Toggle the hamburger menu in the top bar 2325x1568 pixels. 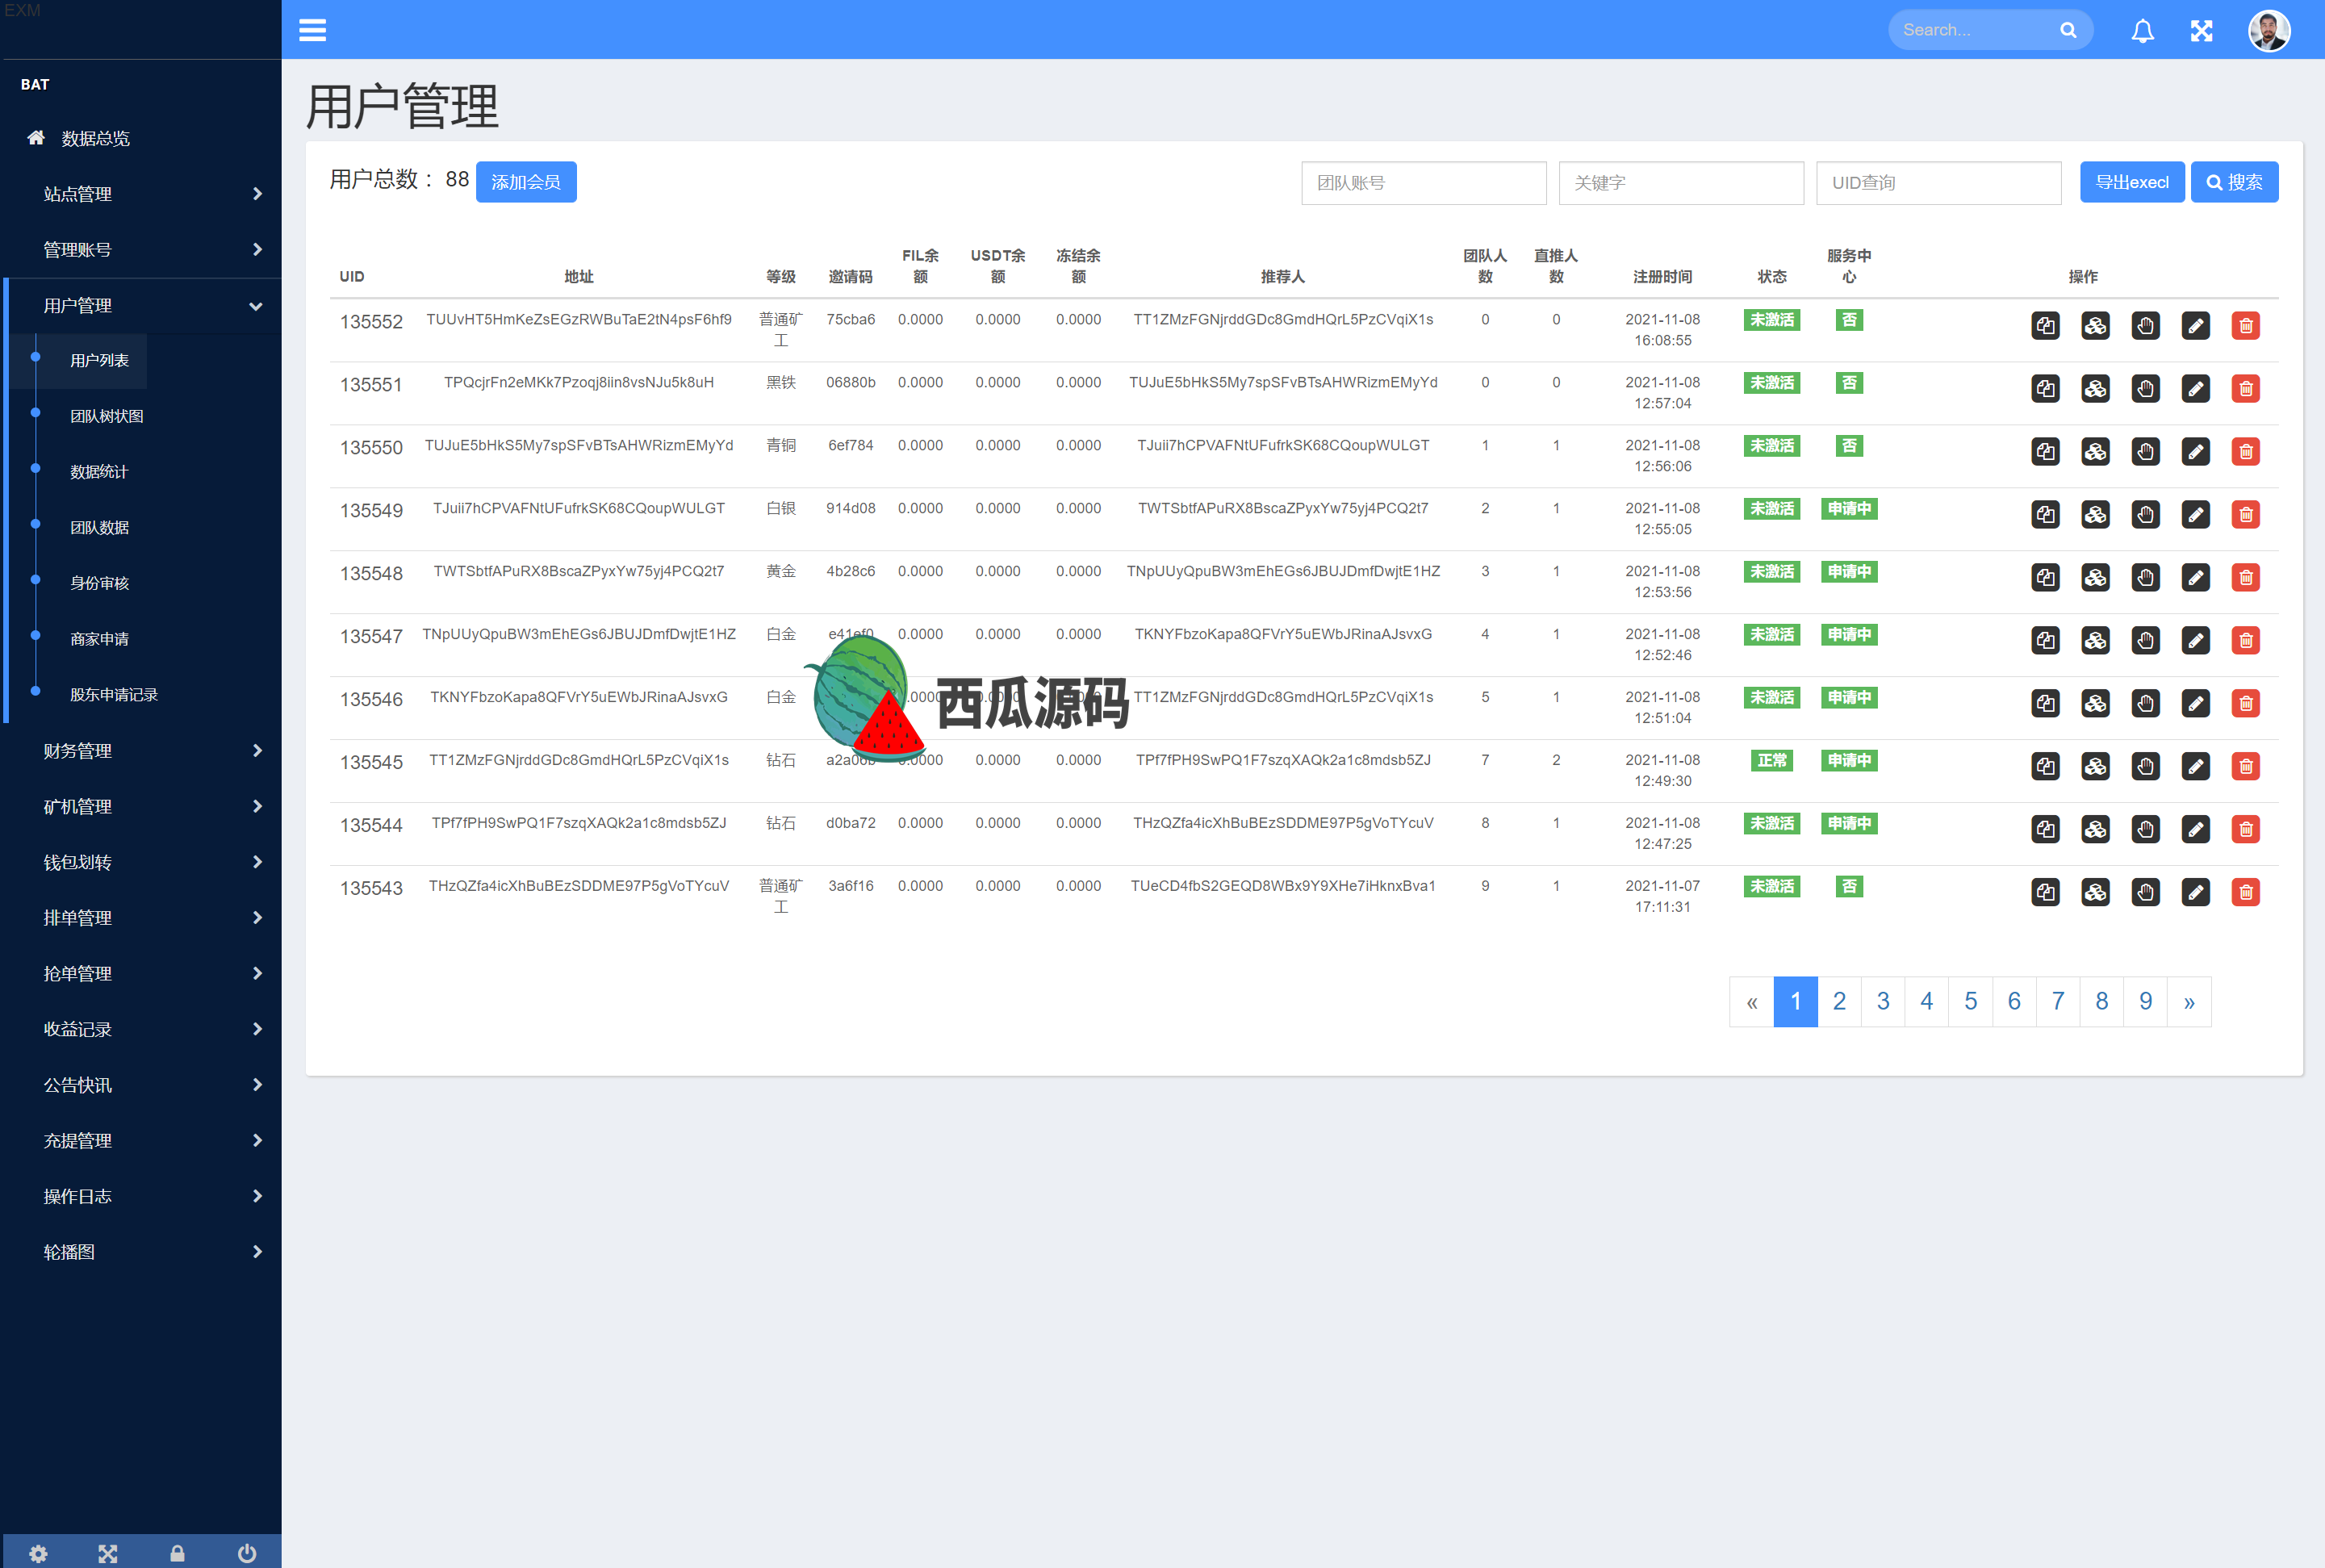tap(312, 30)
